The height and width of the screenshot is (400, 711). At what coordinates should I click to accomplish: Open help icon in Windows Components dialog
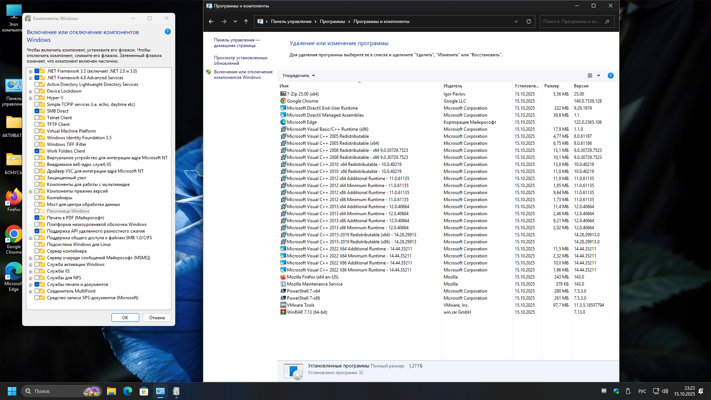[x=167, y=32]
